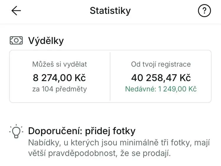
Task: Select the Statistiky page title
Action: [x=110, y=11]
